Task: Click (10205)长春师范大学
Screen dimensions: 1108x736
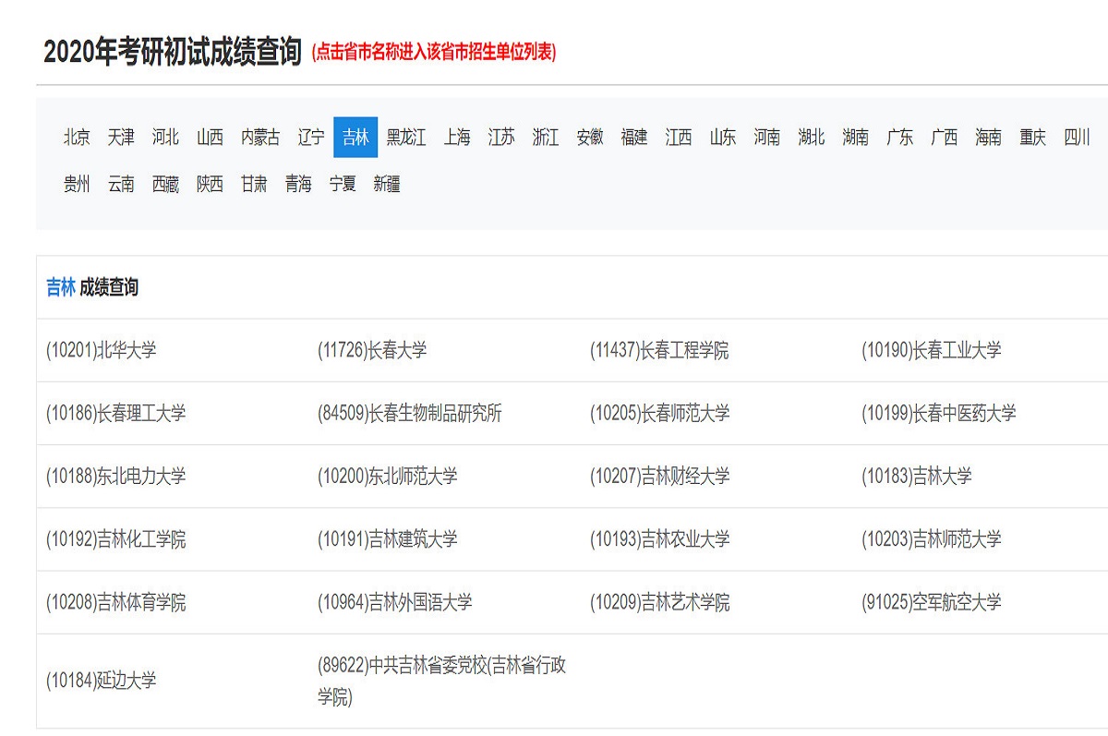Action: pos(659,414)
